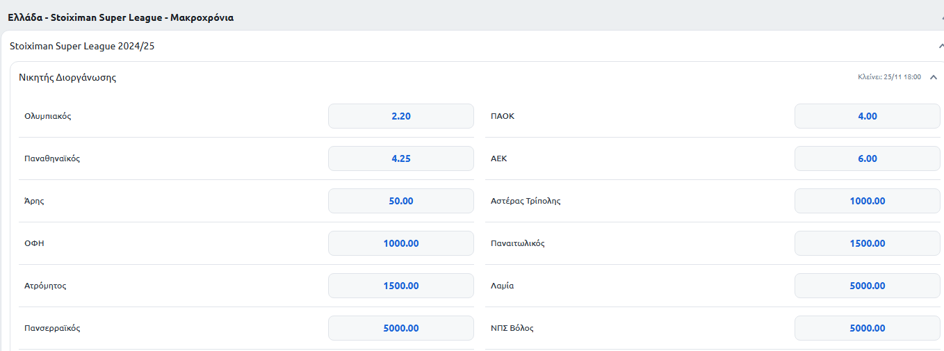Viewport: 944px width, 351px height.
Task: Click the Ατρόμητος team name
Action: click(x=45, y=286)
